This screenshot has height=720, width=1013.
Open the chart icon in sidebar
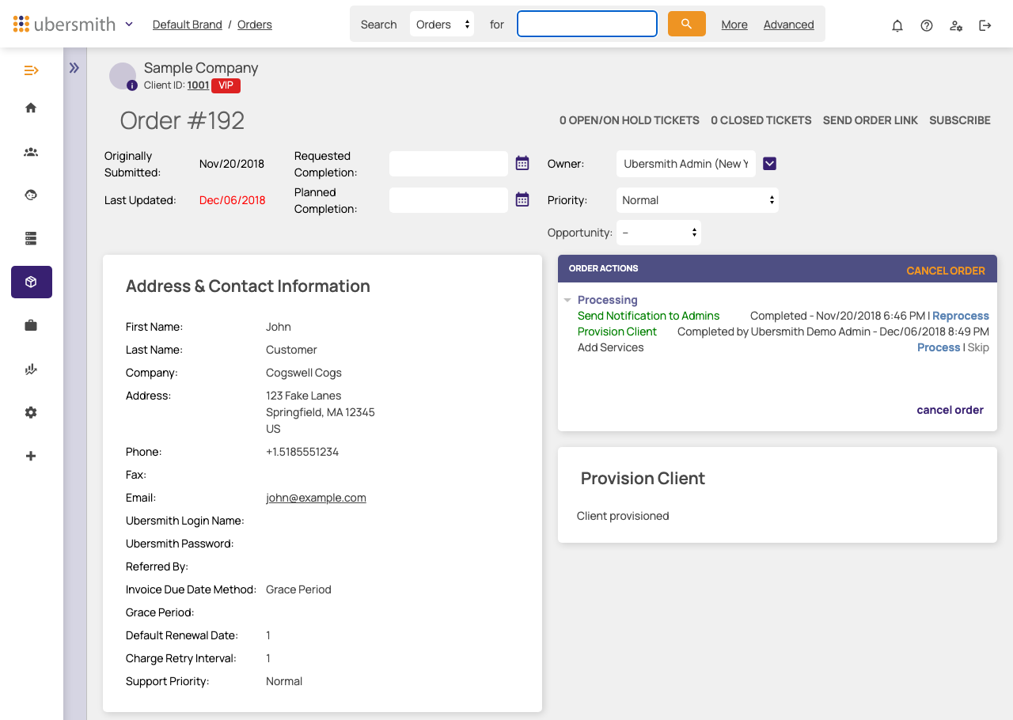click(x=31, y=369)
